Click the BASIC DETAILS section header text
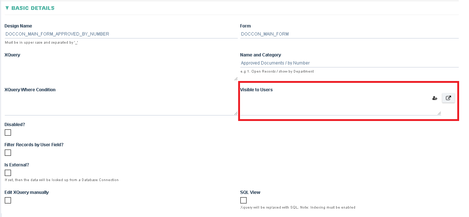469x217 pixels. click(33, 8)
